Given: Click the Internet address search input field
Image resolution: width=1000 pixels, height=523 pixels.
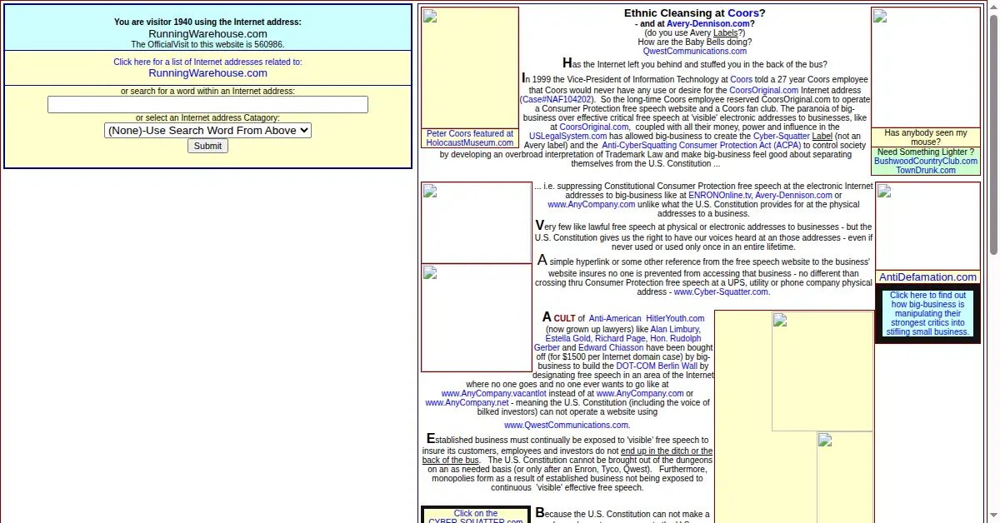Looking at the screenshot, I should point(207,104).
